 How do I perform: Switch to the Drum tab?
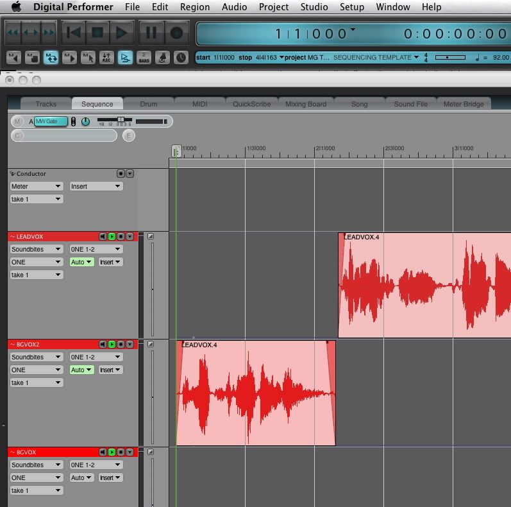coord(149,104)
